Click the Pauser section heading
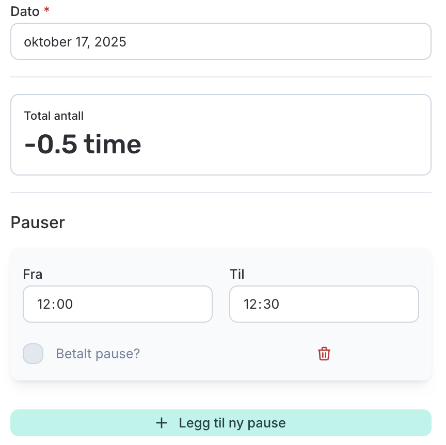 click(x=38, y=223)
